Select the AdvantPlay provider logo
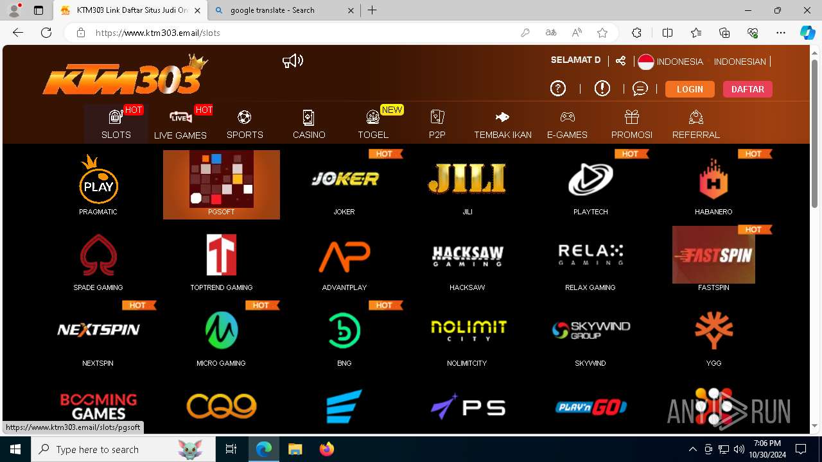The width and height of the screenshot is (822, 462). pos(345,255)
